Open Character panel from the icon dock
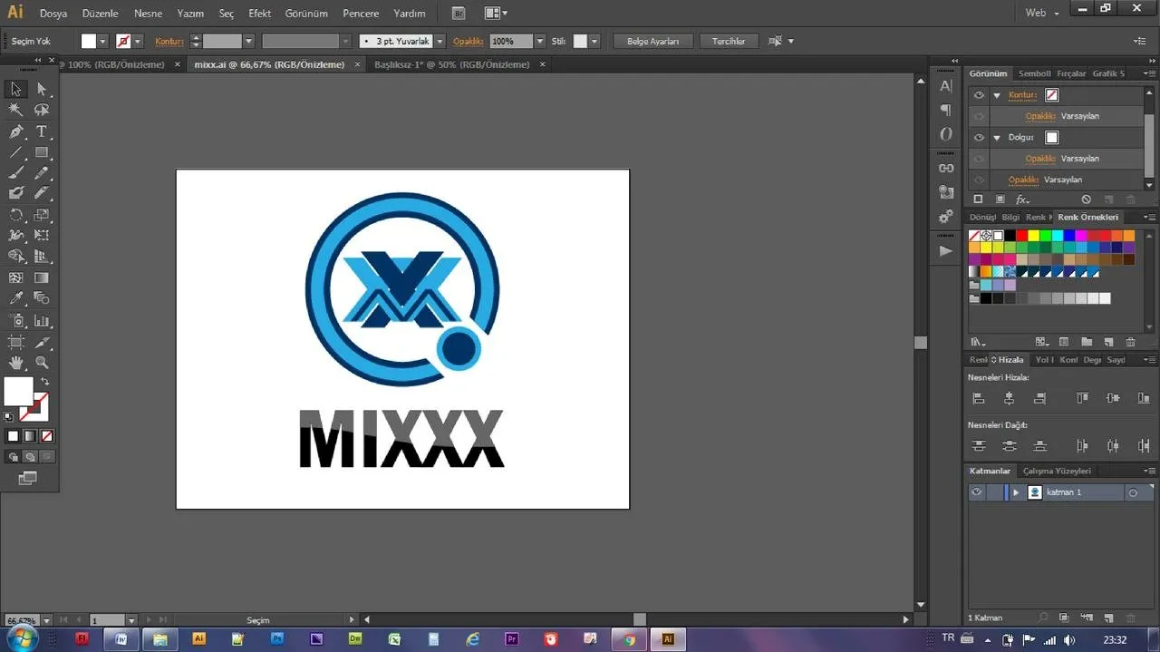1160x652 pixels. (946, 86)
